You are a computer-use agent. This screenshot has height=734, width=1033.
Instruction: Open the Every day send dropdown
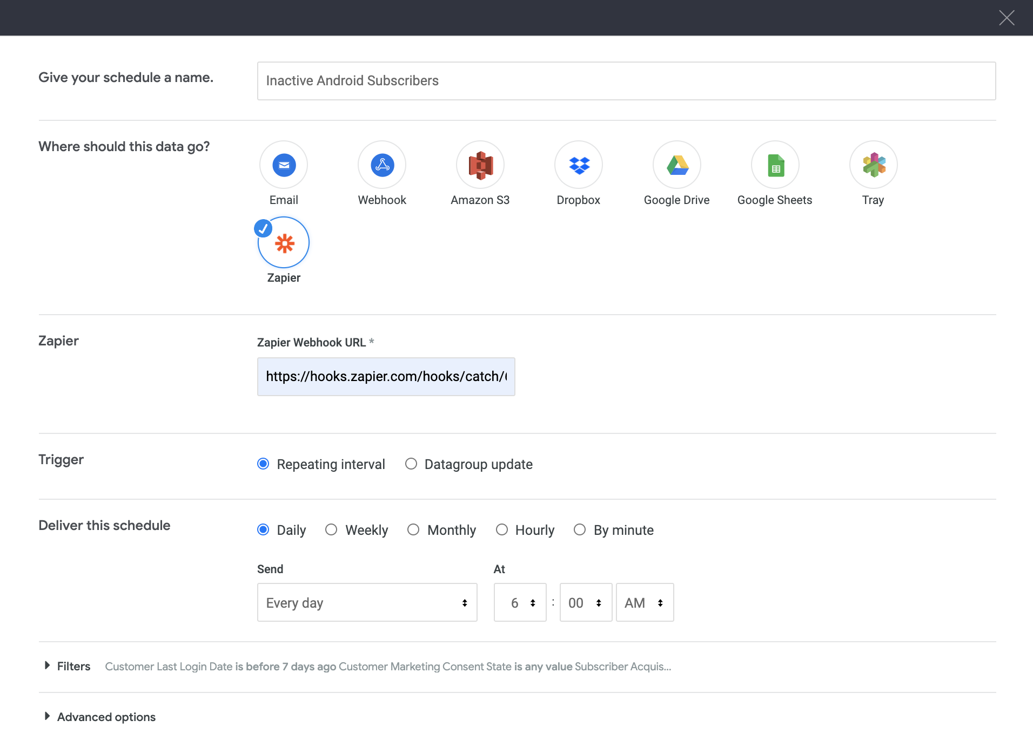click(x=367, y=602)
